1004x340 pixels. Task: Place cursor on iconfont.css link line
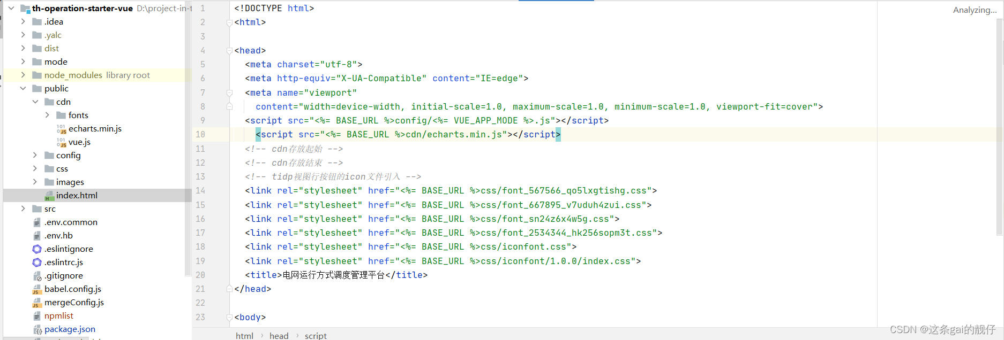pyautogui.click(x=410, y=246)
